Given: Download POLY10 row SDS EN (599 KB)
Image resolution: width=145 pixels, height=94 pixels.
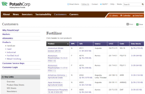Looking at the screenshot, I should coord(85,58).
